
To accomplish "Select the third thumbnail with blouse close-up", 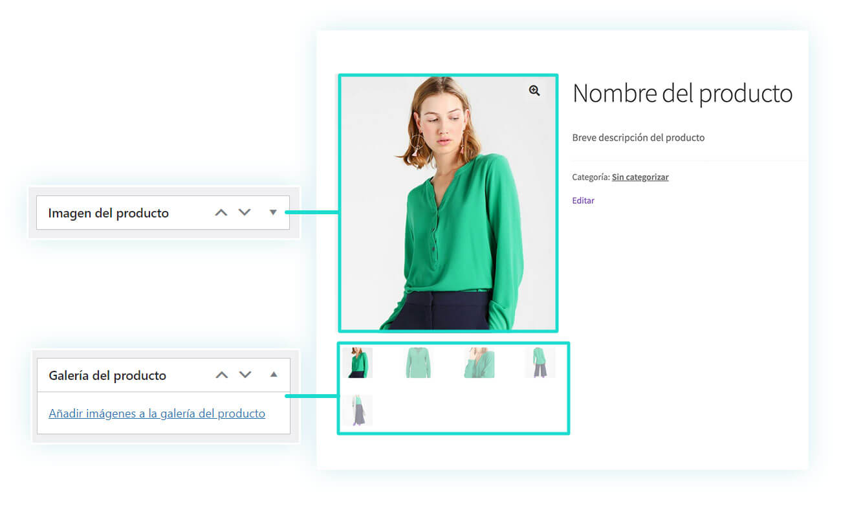I will coord(479,362).
